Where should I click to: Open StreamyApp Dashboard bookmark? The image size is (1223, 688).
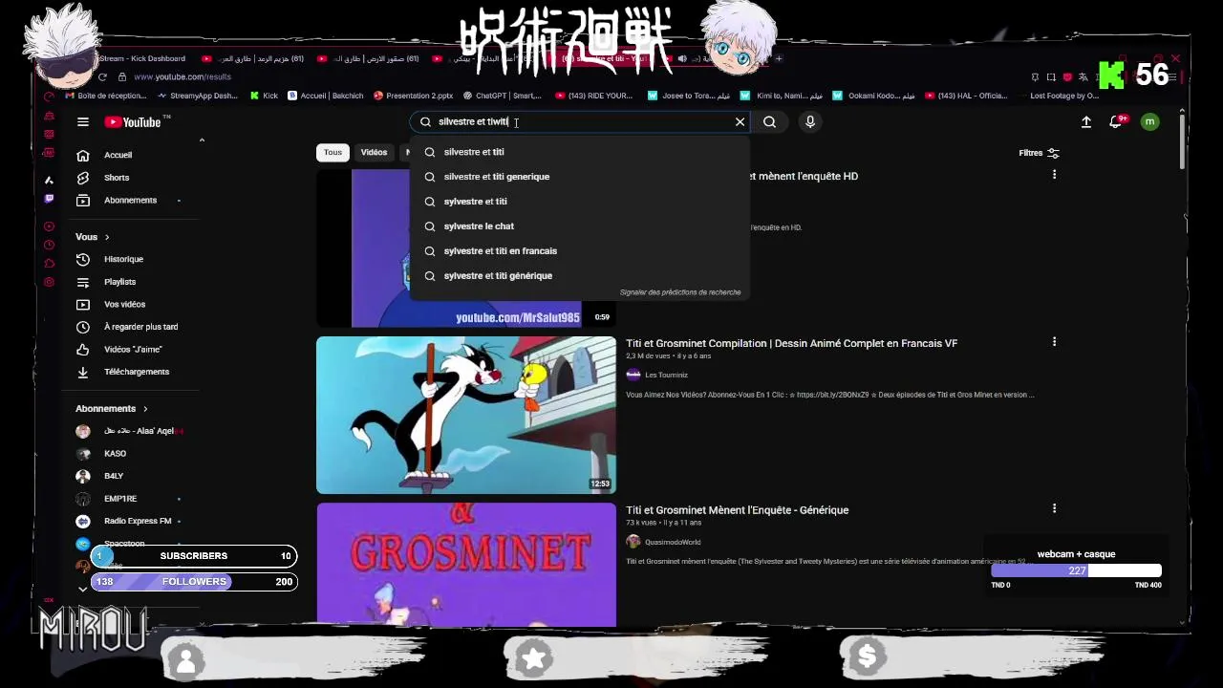pyautogui.click(x=197, y=96)
